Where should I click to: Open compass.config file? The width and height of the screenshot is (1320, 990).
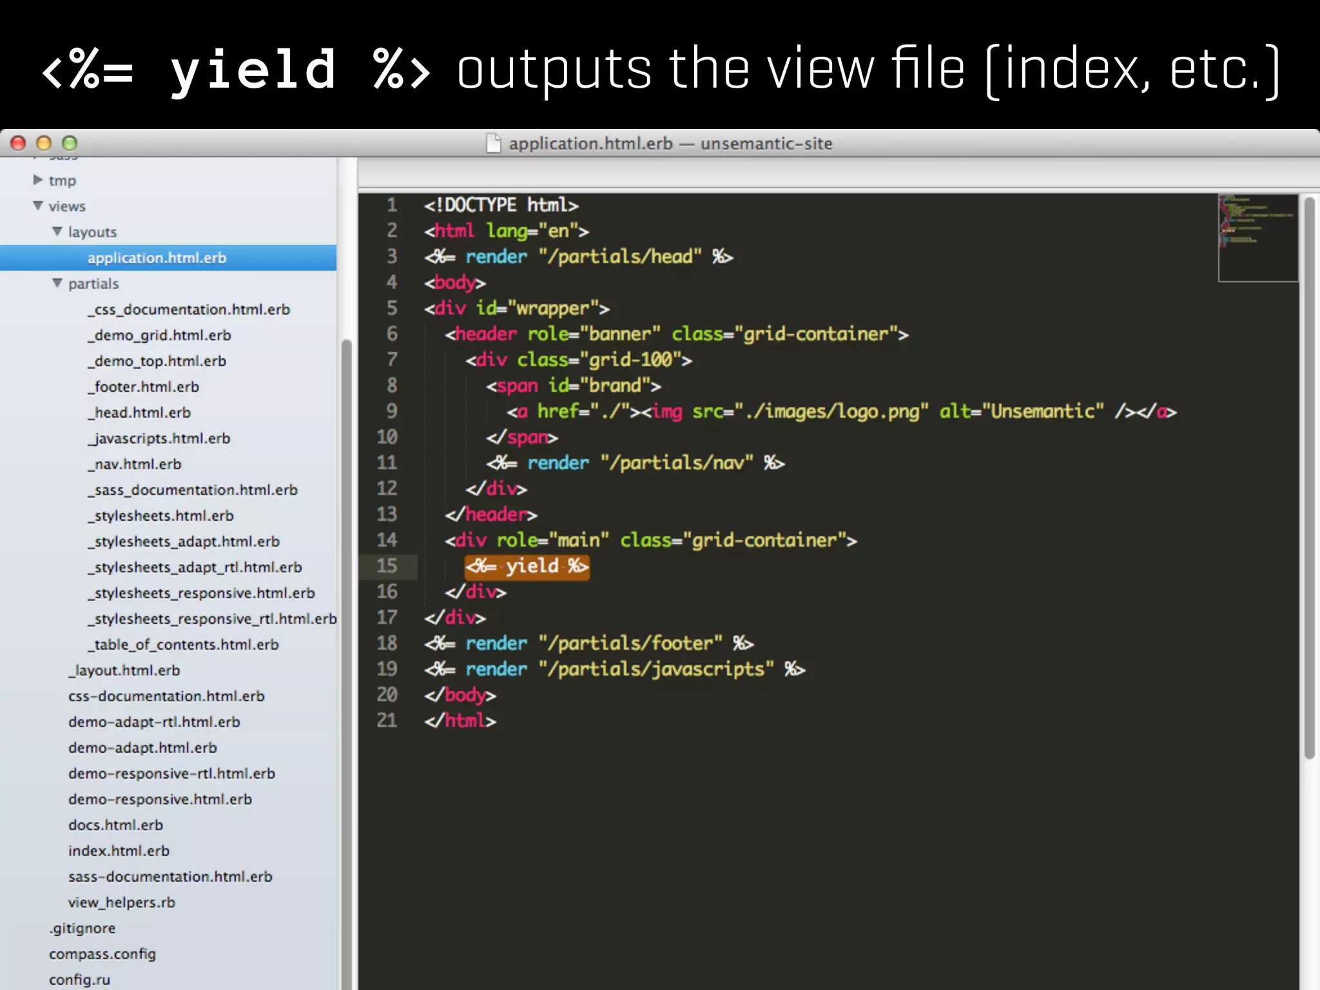point(102,954)
